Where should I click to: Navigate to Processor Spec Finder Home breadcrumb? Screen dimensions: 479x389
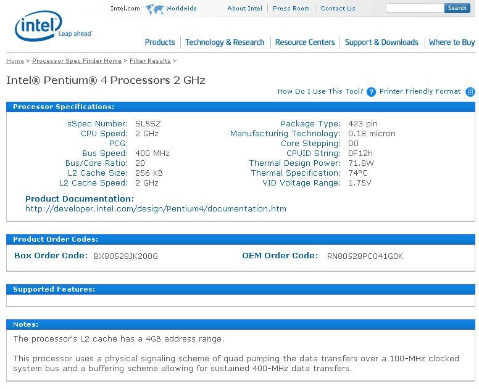click(x=77, y=61)
